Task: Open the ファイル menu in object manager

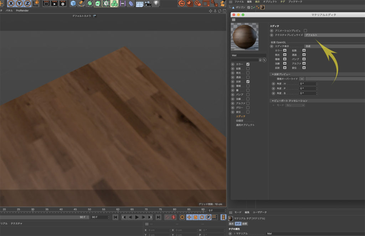Action: (x=239, y=2)
